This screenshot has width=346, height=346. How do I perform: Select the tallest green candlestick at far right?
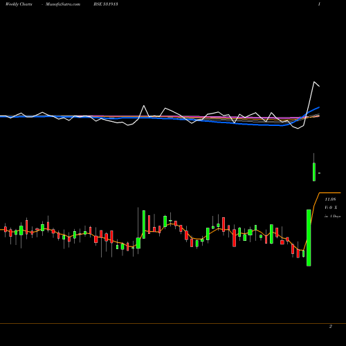tap(309, 237)
